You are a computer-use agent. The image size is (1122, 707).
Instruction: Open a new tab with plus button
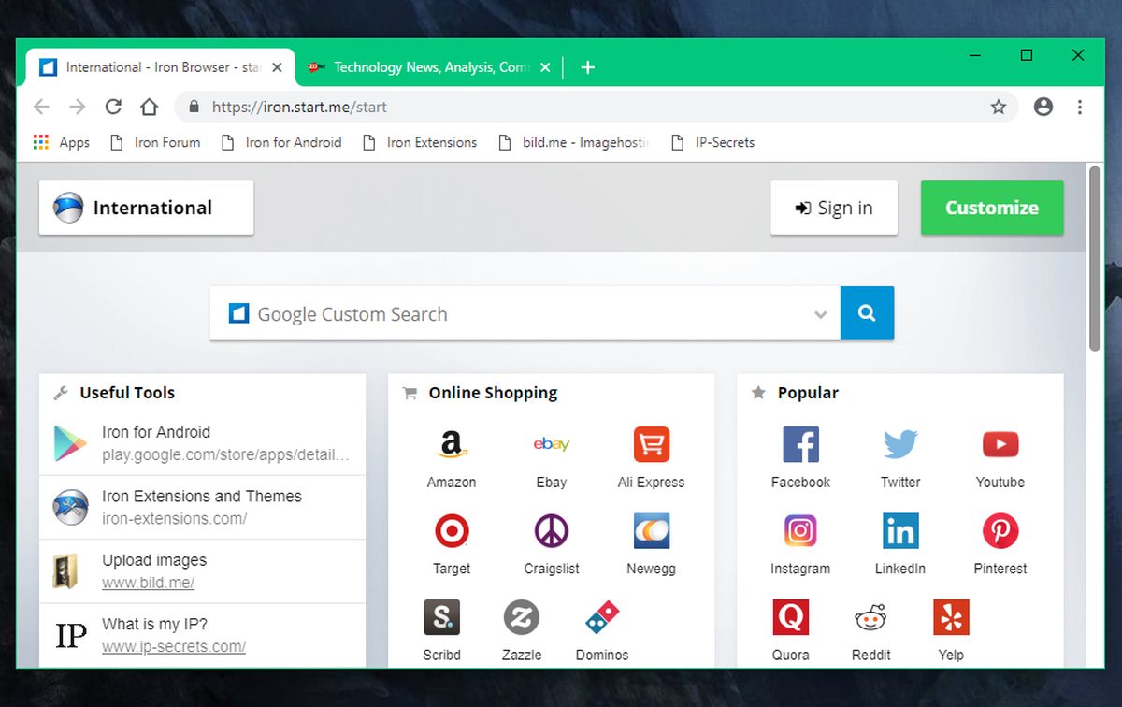[587, 67]
